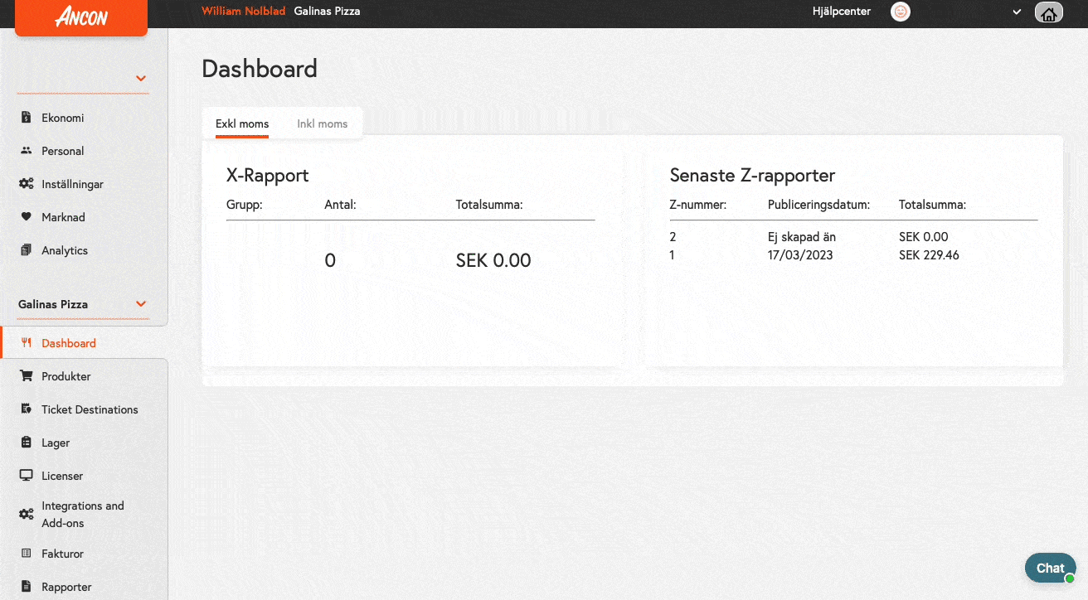Screen dimensions: 1088x600
Task: Click the Ekonomi icon
Action: [x=26, y=118]
